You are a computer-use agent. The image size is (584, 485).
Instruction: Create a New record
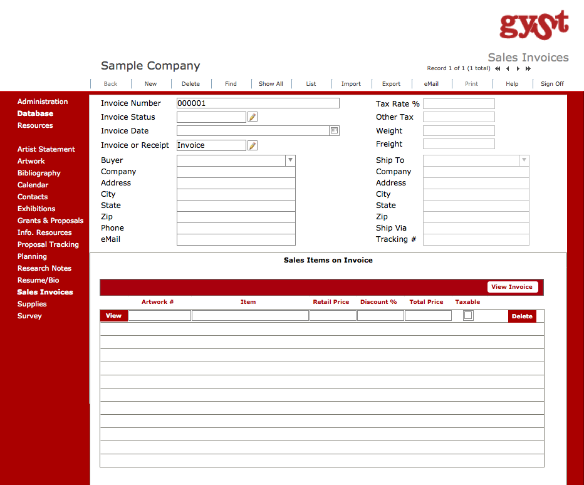[150, 84]
